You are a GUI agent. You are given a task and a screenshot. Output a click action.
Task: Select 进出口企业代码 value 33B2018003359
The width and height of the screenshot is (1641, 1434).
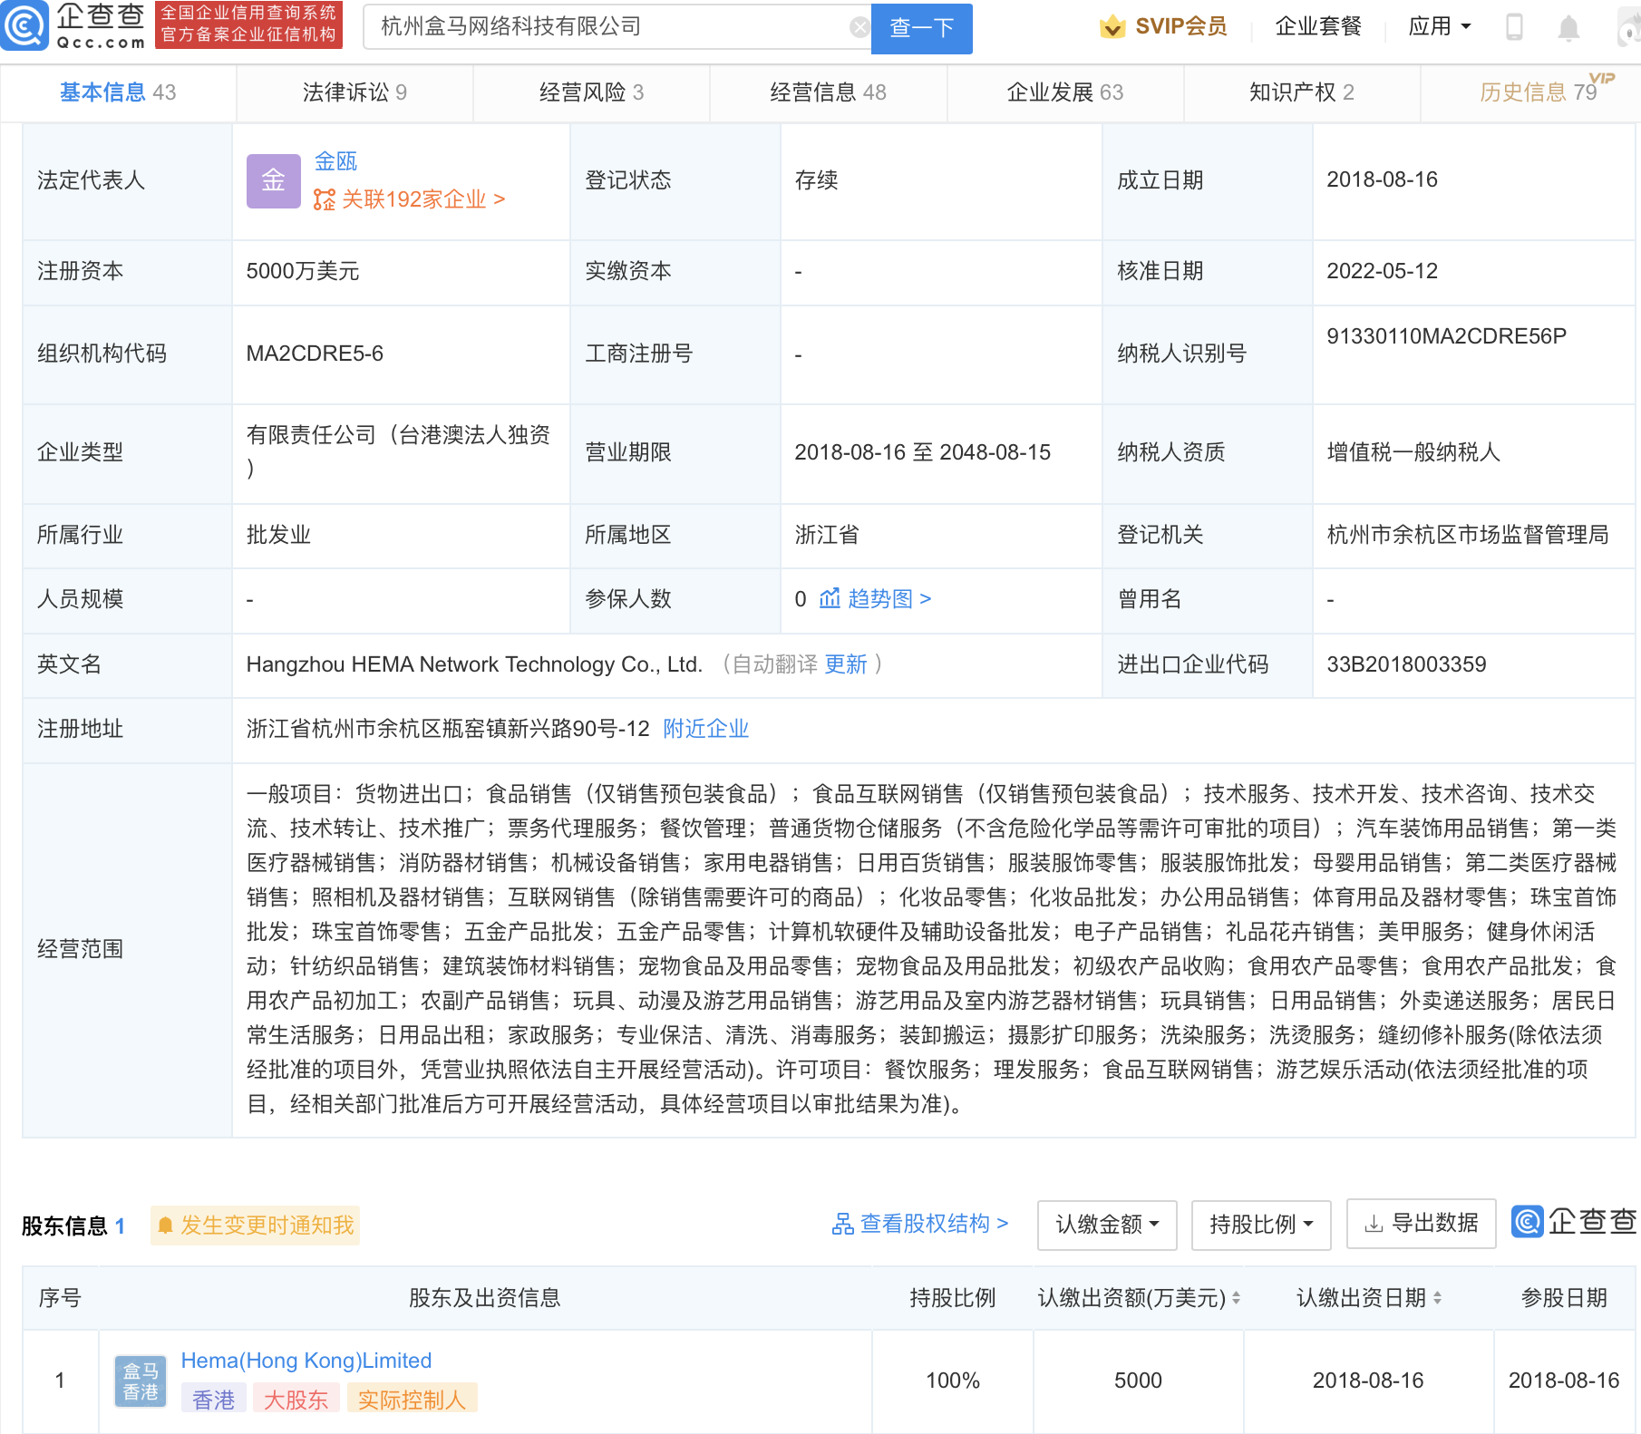[x=1406, y=664]
